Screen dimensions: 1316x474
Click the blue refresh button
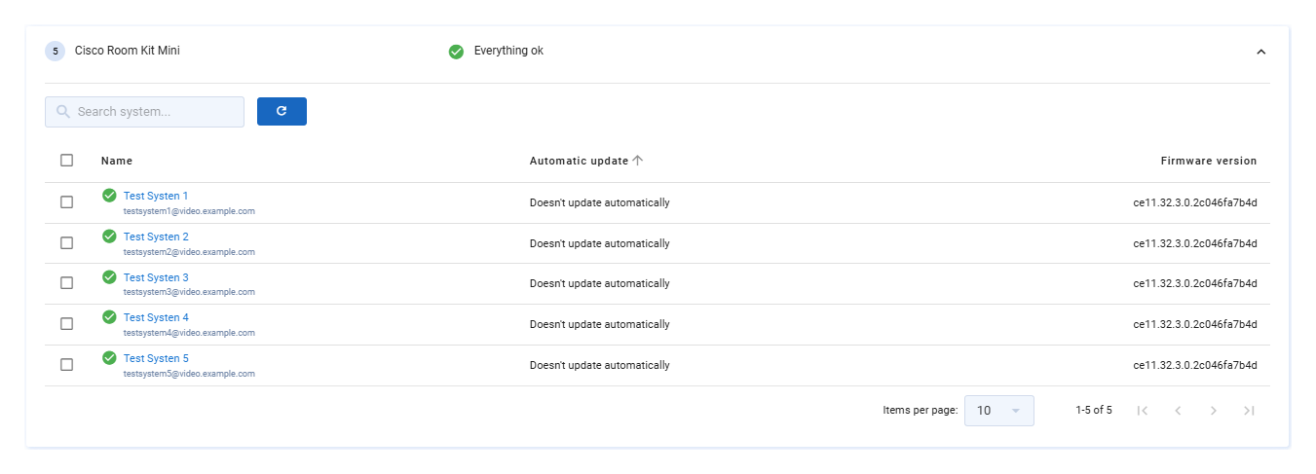[282, 111]
